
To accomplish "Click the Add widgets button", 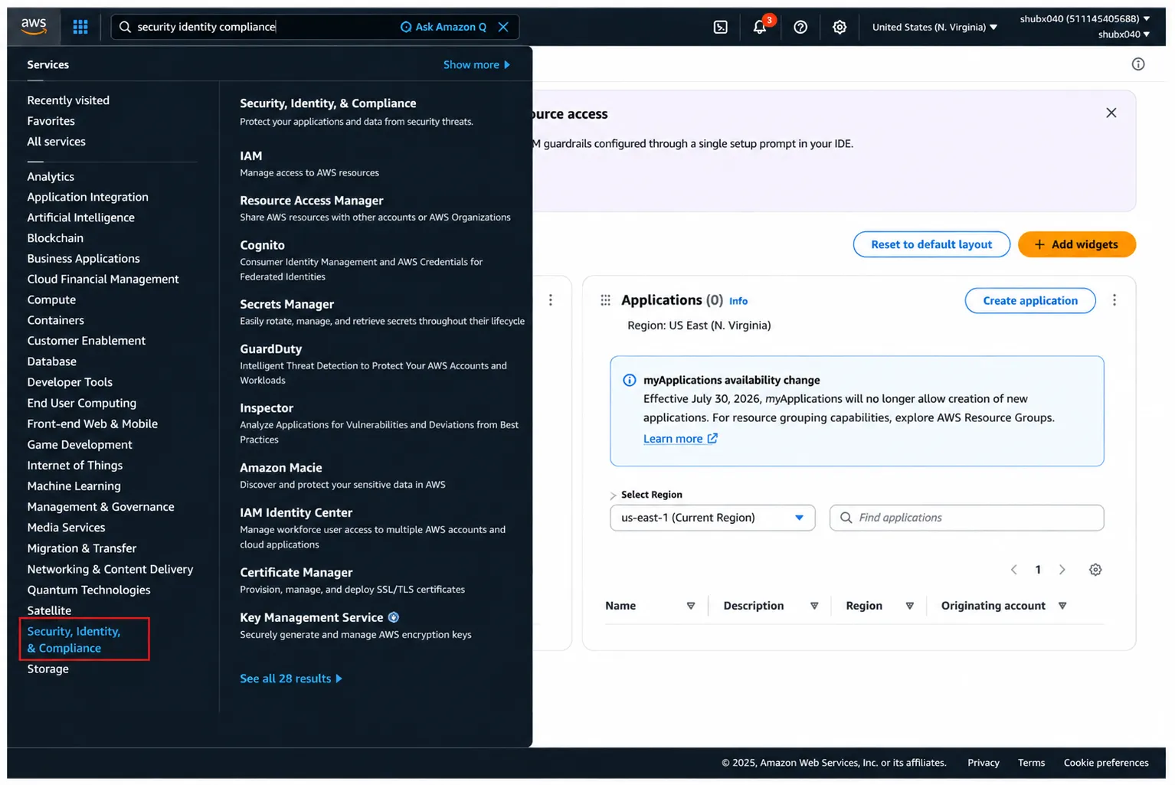I will point(1076,244).
